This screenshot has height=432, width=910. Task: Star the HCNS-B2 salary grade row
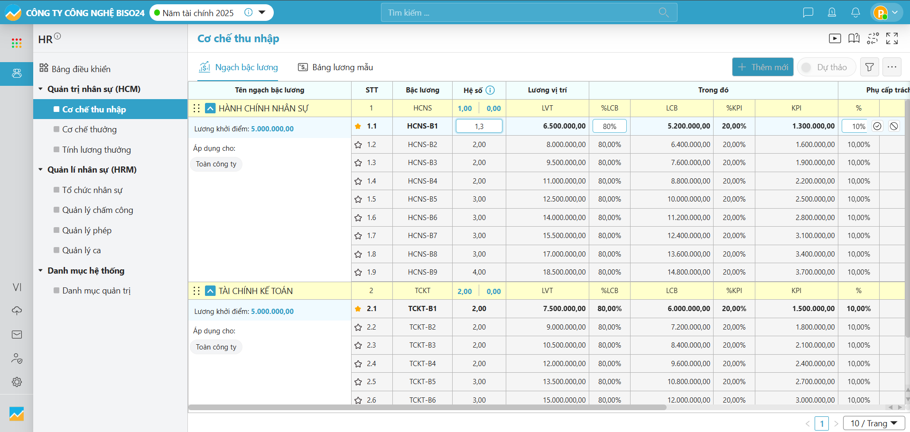(358, 145)
